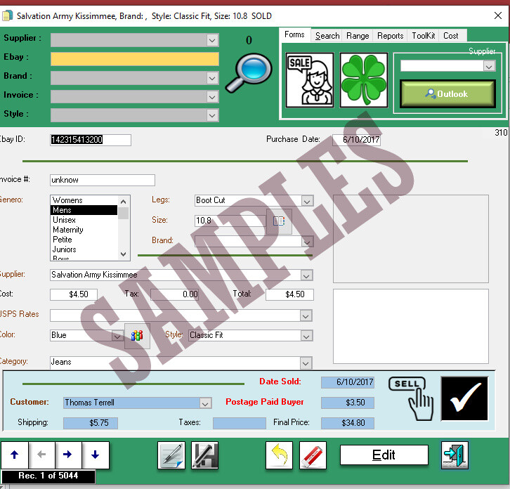Expand the top Style filter dropdown

tap(212, 115)
